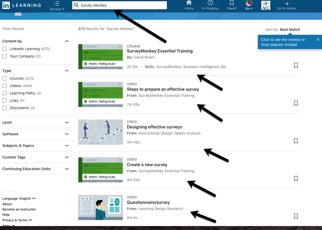Click the LinkedIn Learning logo

coord(22,5)
